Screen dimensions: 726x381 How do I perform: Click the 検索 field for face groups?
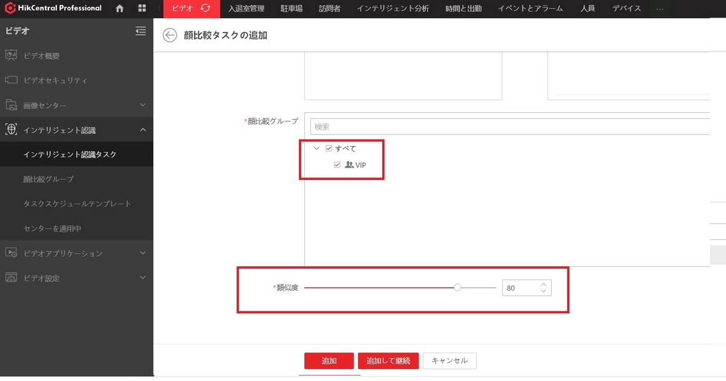(509, 127)
